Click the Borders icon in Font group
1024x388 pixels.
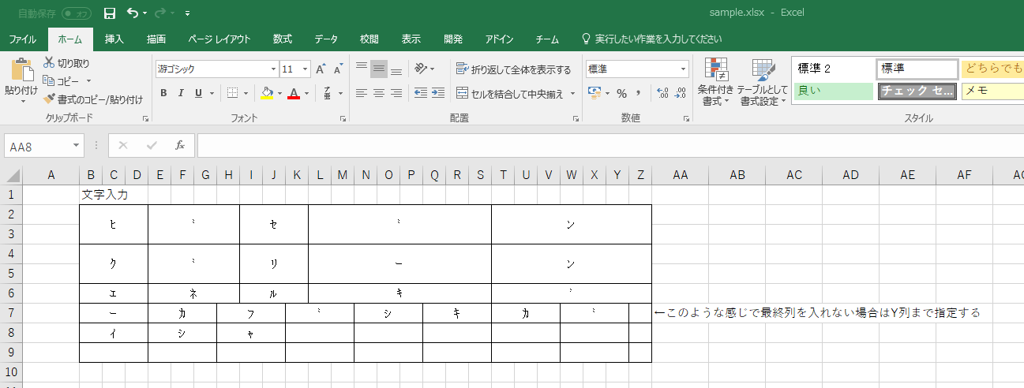pyautogui.click(x=232, y=93)
